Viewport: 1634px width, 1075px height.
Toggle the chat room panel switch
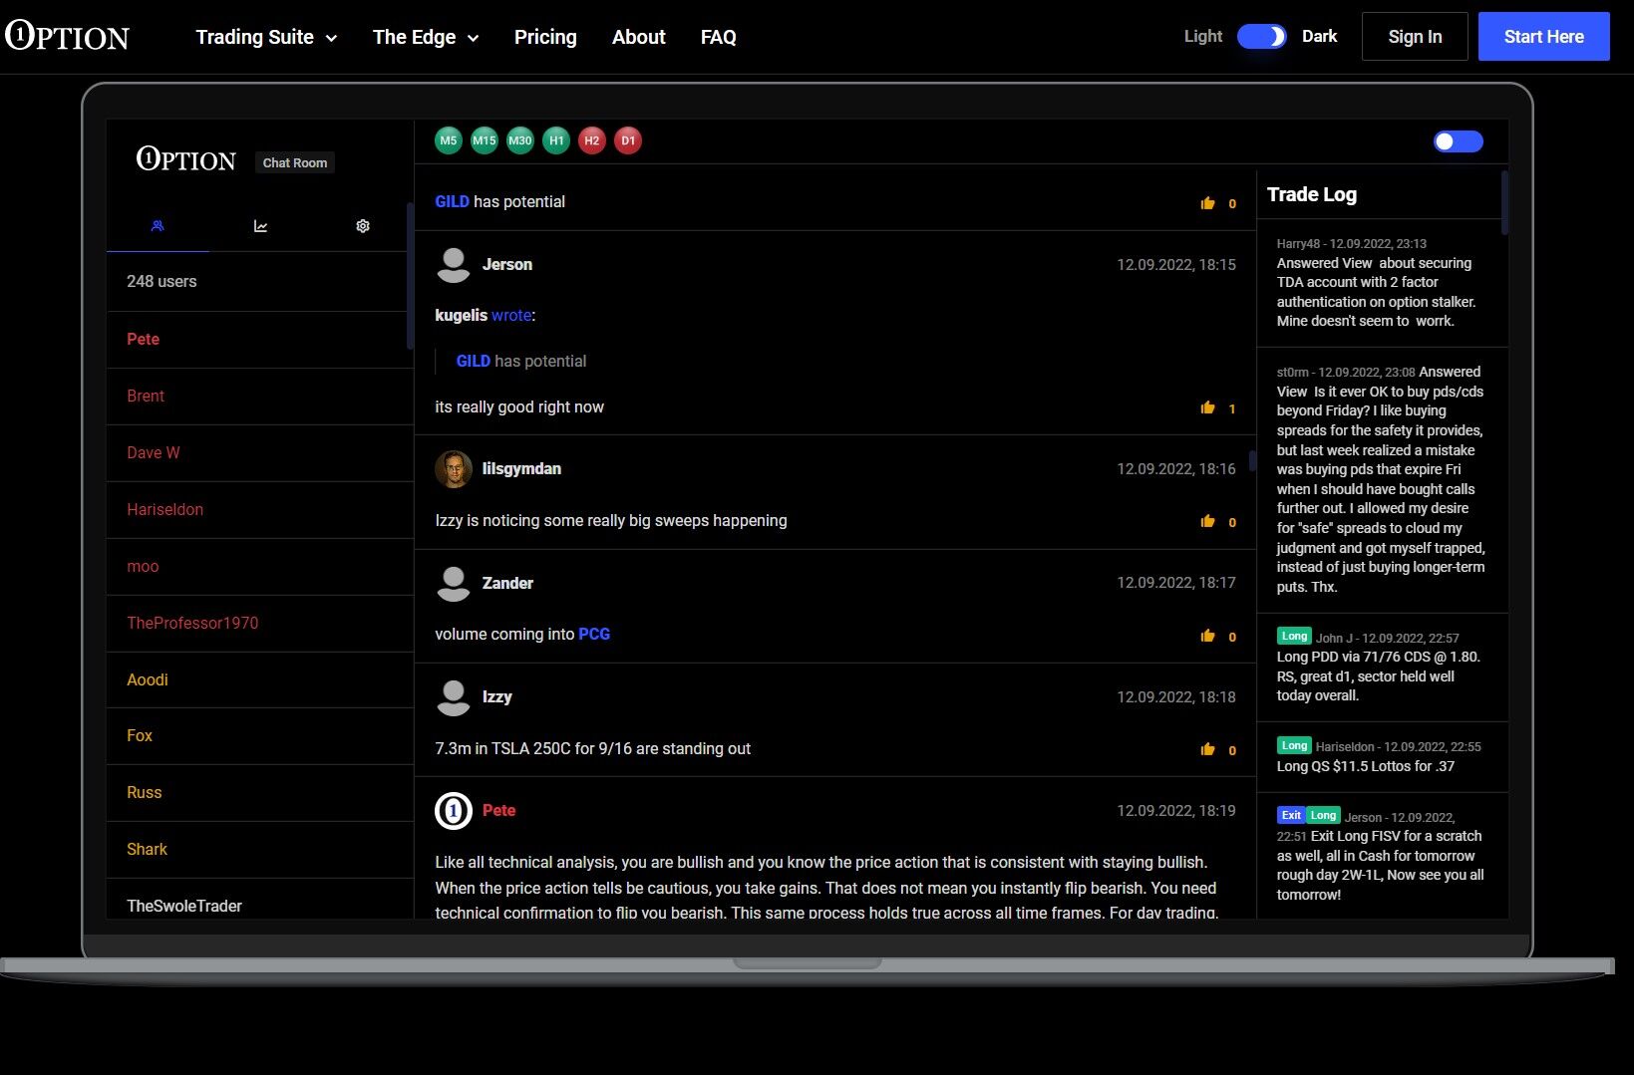1458,141
